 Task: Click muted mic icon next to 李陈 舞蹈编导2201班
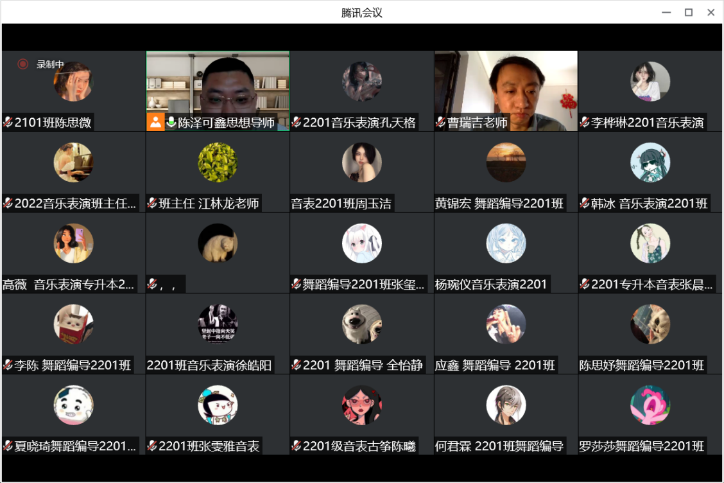[8, 365]
